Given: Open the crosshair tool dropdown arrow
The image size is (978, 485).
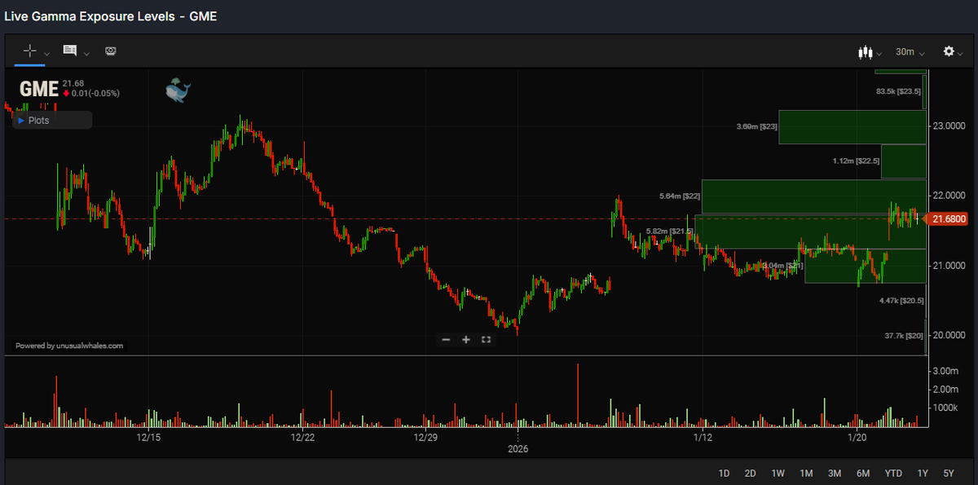Looking at the screenshot, I should point(46,54).
